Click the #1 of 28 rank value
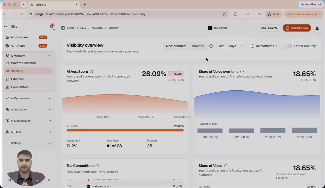Viewport: 325px width, 188px height. click(114, 146)
